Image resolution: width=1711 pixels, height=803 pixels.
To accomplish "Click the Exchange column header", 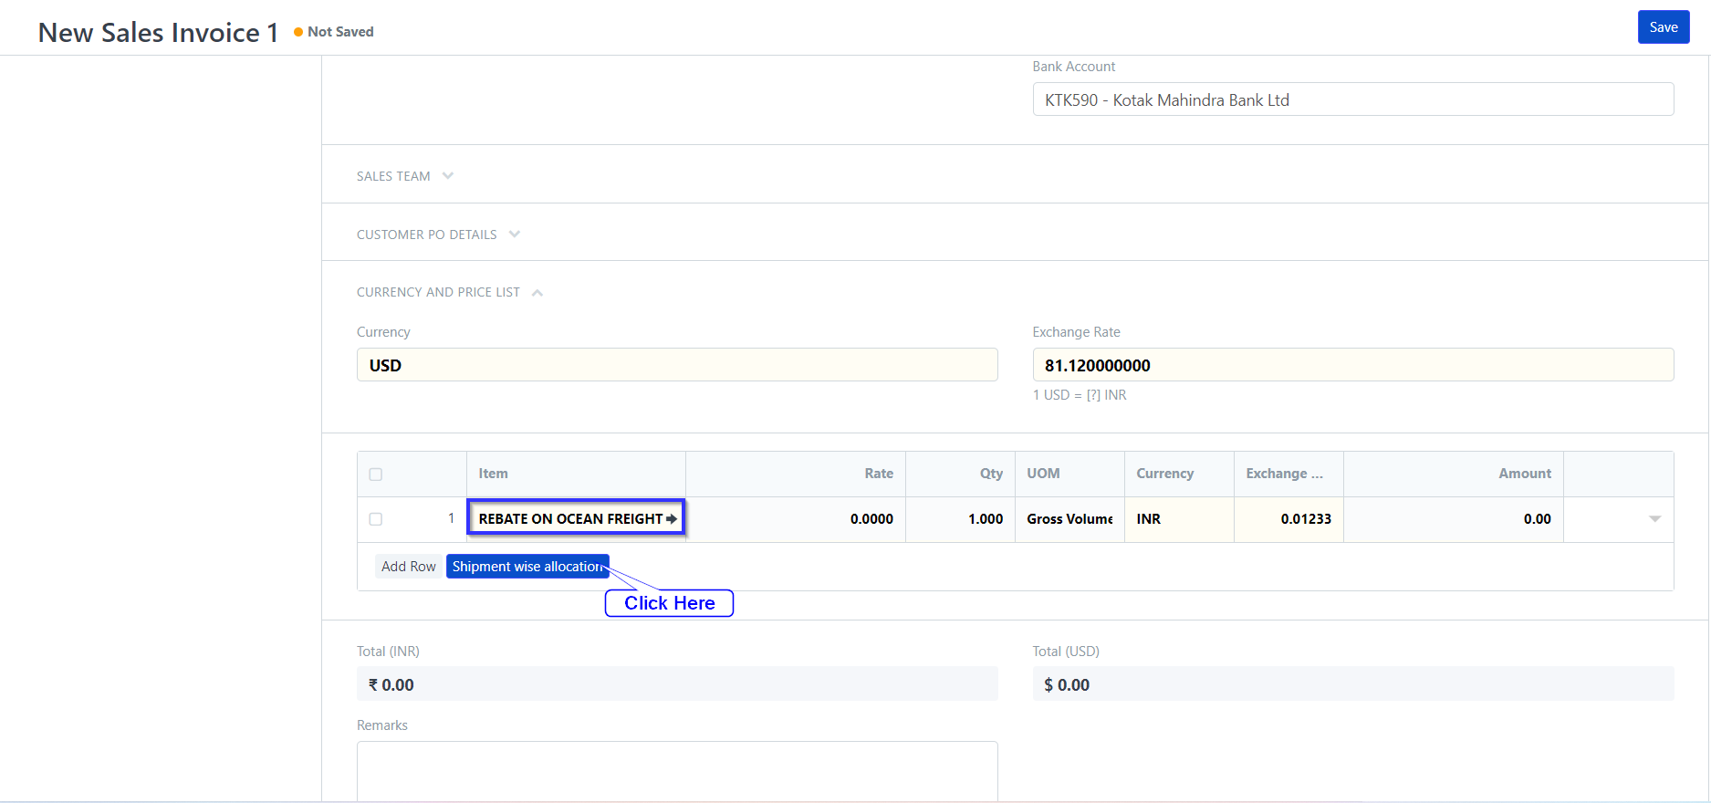I will pyautogui.click(x=1288, y=474).
